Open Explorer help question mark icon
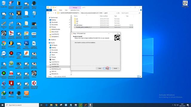 [141, 10]
